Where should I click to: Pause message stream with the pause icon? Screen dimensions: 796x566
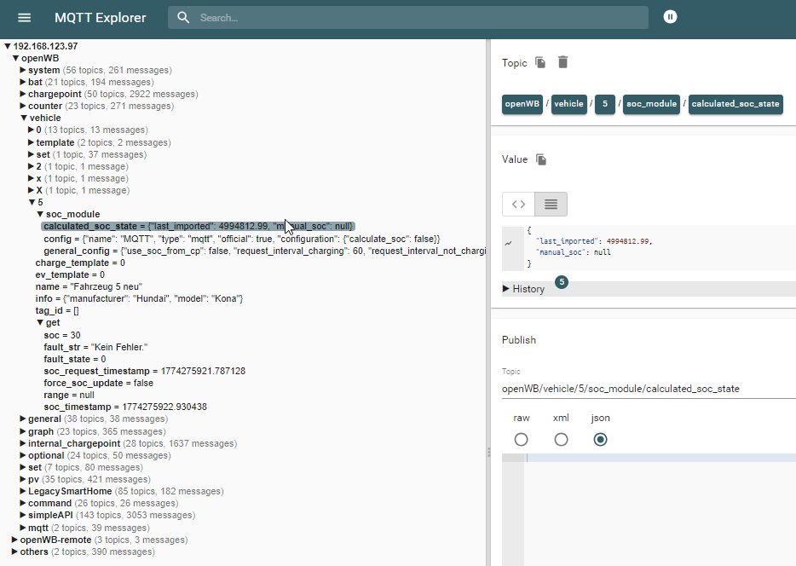point(670,16)
